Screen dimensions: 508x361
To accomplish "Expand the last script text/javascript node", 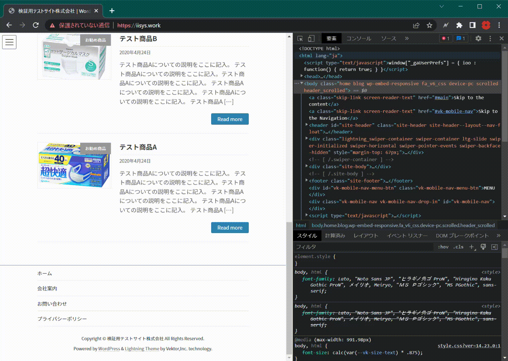I will [307, 215].
